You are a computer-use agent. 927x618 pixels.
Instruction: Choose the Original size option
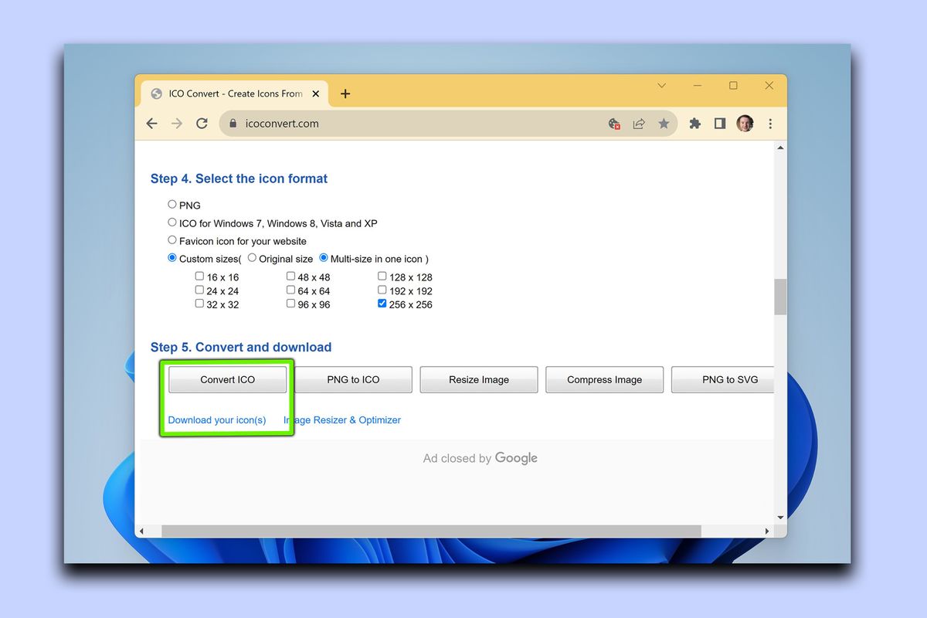[252, 257]
